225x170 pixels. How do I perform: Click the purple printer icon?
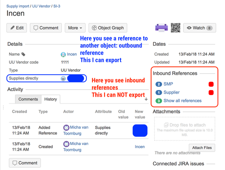pos(162,28)
